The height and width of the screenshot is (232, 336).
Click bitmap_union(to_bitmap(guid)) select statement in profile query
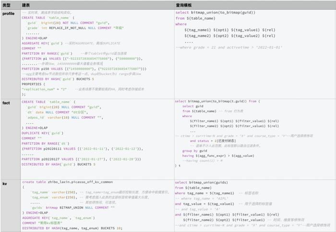[x=216, y=12]
